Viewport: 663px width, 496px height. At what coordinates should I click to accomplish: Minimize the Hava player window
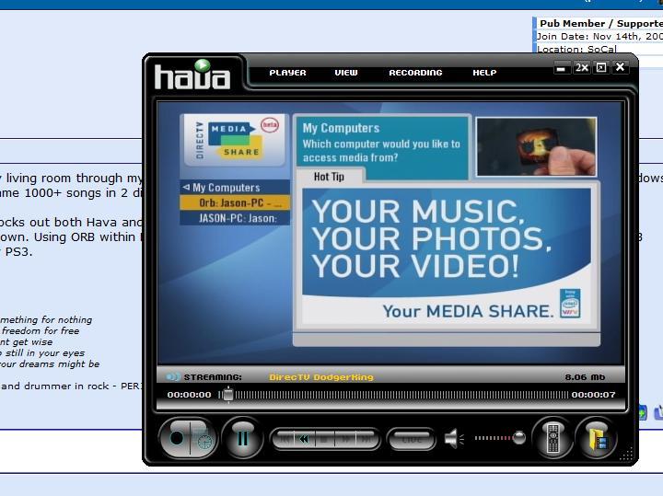(562, 67)
